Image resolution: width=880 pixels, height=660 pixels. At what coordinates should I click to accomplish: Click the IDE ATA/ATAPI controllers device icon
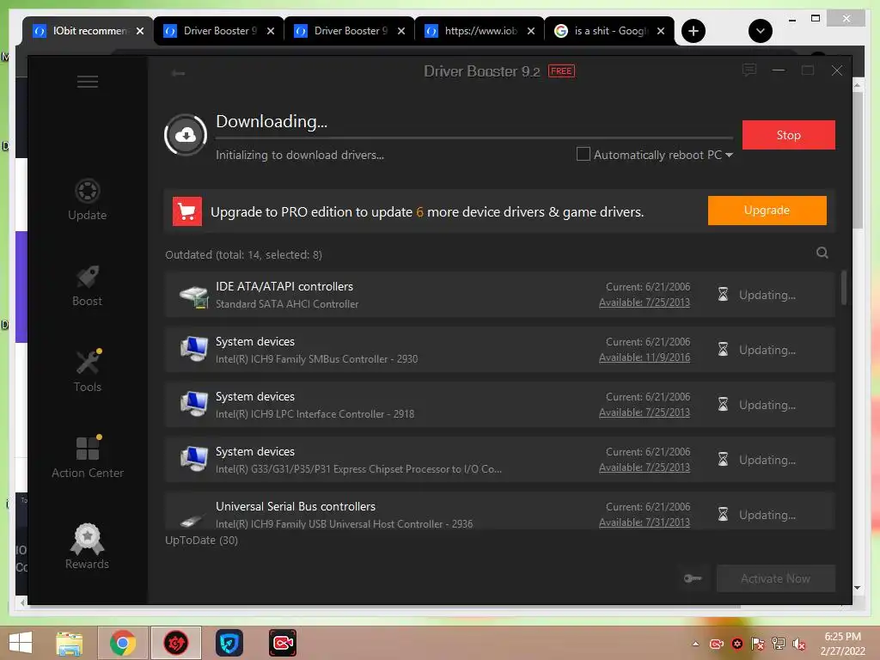click(194, 296)
